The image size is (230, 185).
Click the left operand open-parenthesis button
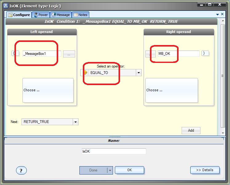click(x=15, y=53)
